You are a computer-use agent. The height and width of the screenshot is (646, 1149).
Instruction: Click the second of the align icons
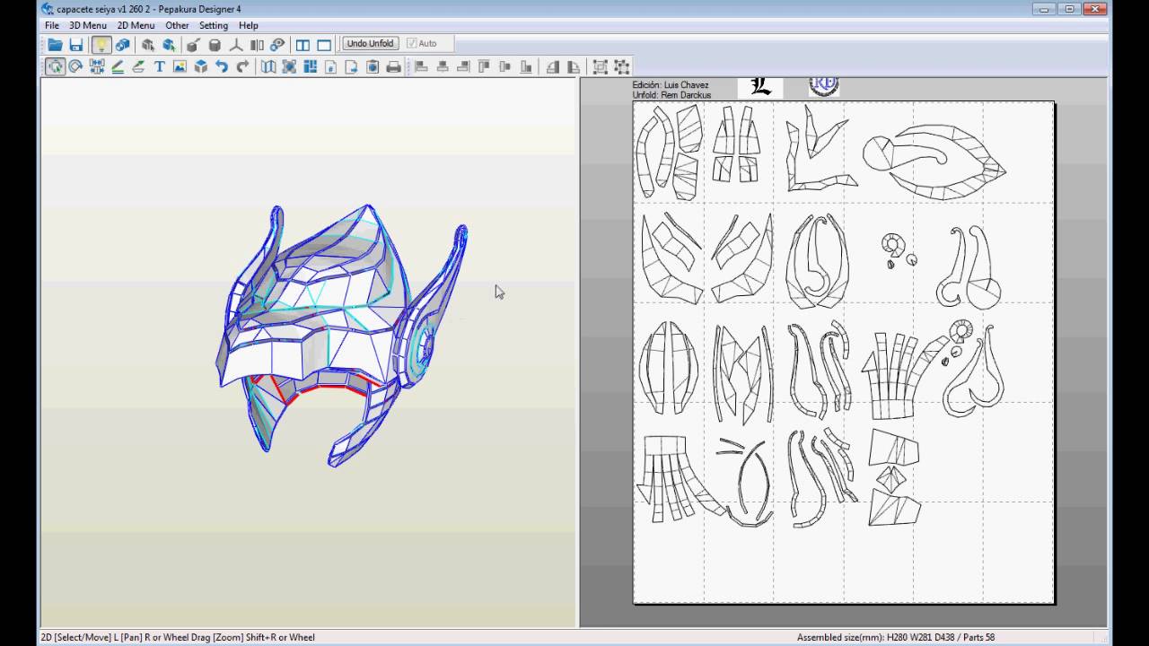pyautogui.click(x=442, y=66)
